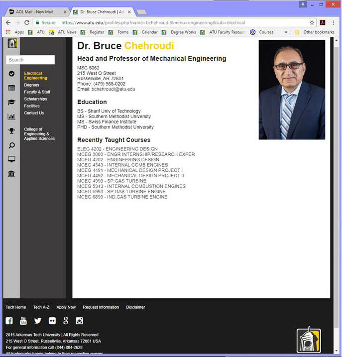Switch to the AOL Mail tab

tap(34, 12)
